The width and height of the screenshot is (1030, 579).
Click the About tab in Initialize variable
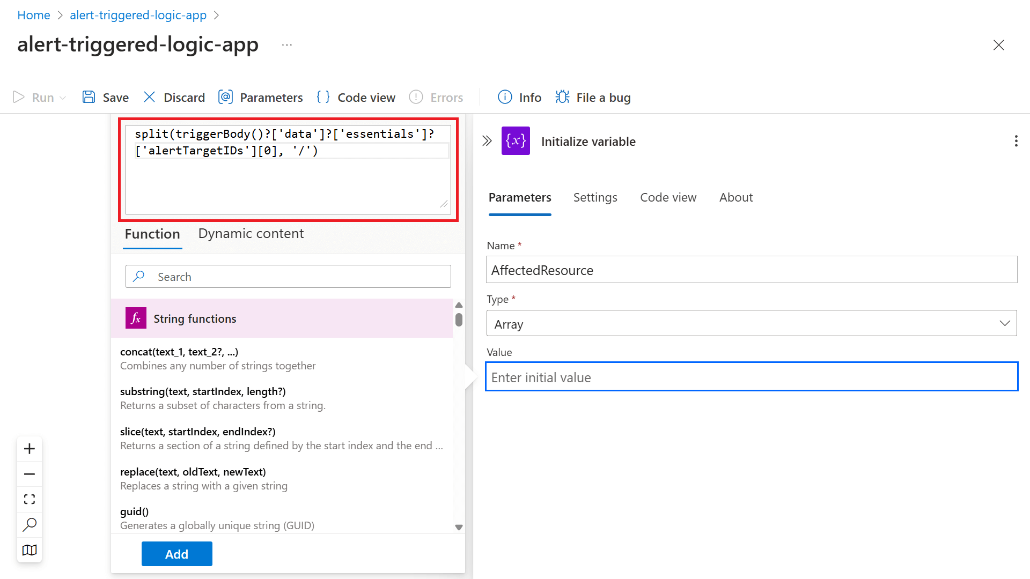(735, 197)
